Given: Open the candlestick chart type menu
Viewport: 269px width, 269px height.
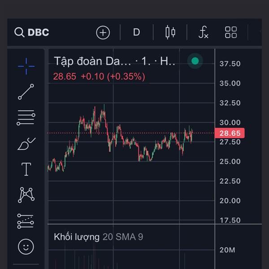Looking at the screenshot, I should click(x=170, y=32).
